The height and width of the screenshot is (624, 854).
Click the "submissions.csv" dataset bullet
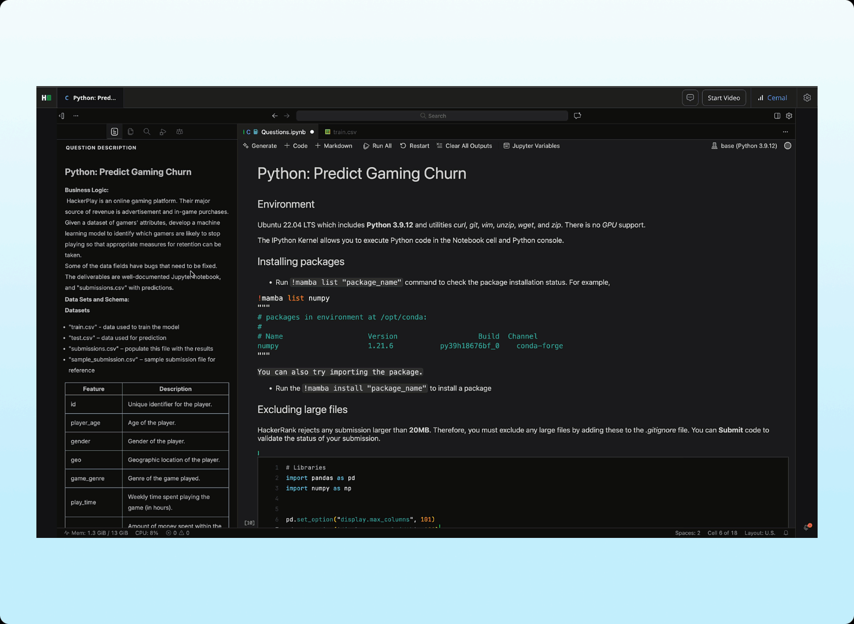coord(140,349)
